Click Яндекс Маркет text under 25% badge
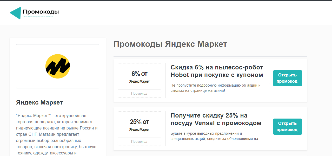The width and height of the screenshot is (332, 156). tap(139, 130)
